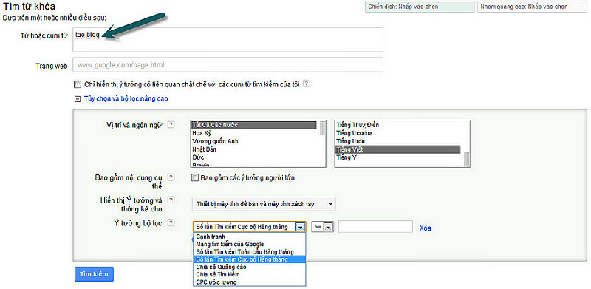Select Tiếng Việt in language list
Screen dimensions: 591x289
click(x=397, y=149)
